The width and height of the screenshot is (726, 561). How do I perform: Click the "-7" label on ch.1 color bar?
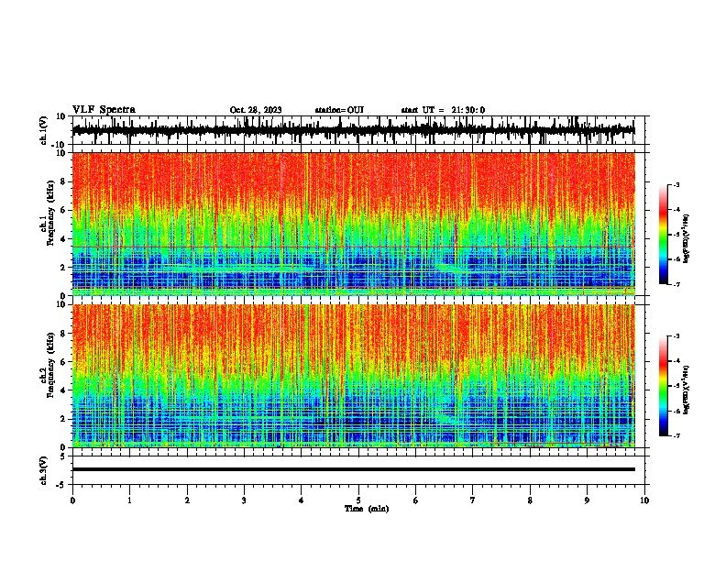[x=676, y=284]
